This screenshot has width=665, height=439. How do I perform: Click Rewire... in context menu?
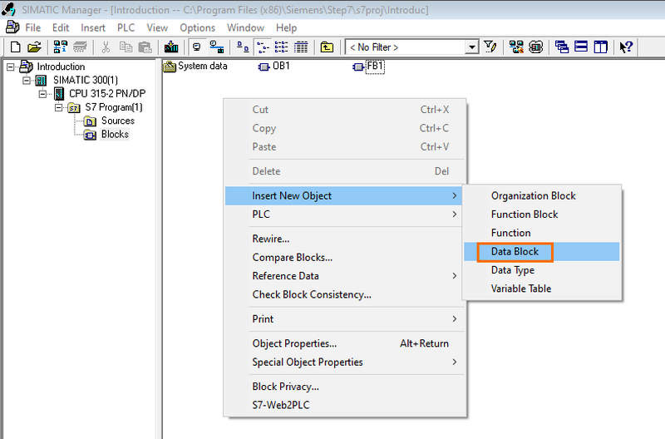click(343, 239)
